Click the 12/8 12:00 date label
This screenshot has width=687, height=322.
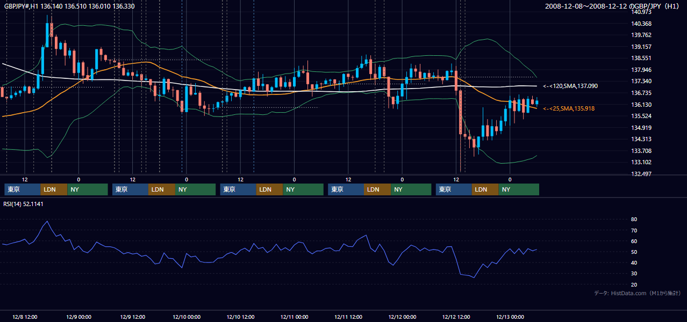25,317
